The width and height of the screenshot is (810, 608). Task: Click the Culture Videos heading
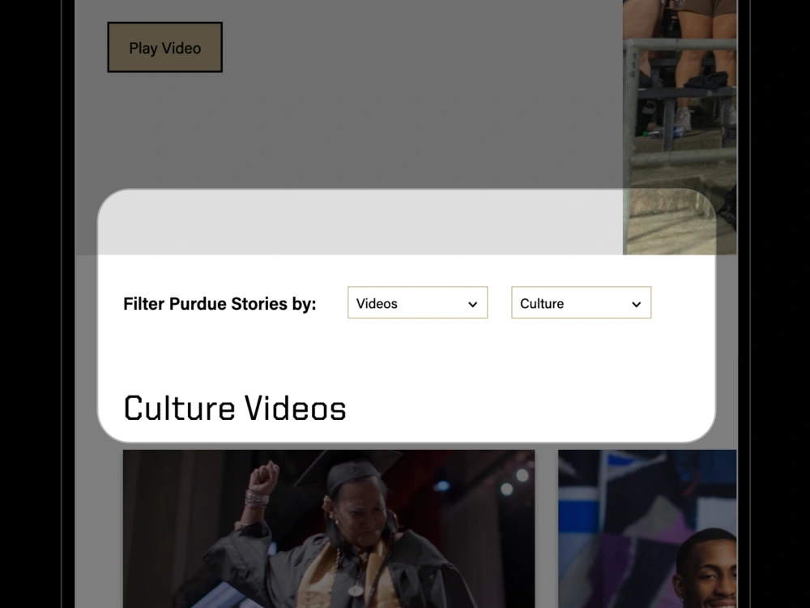click(x=235, y=409)
